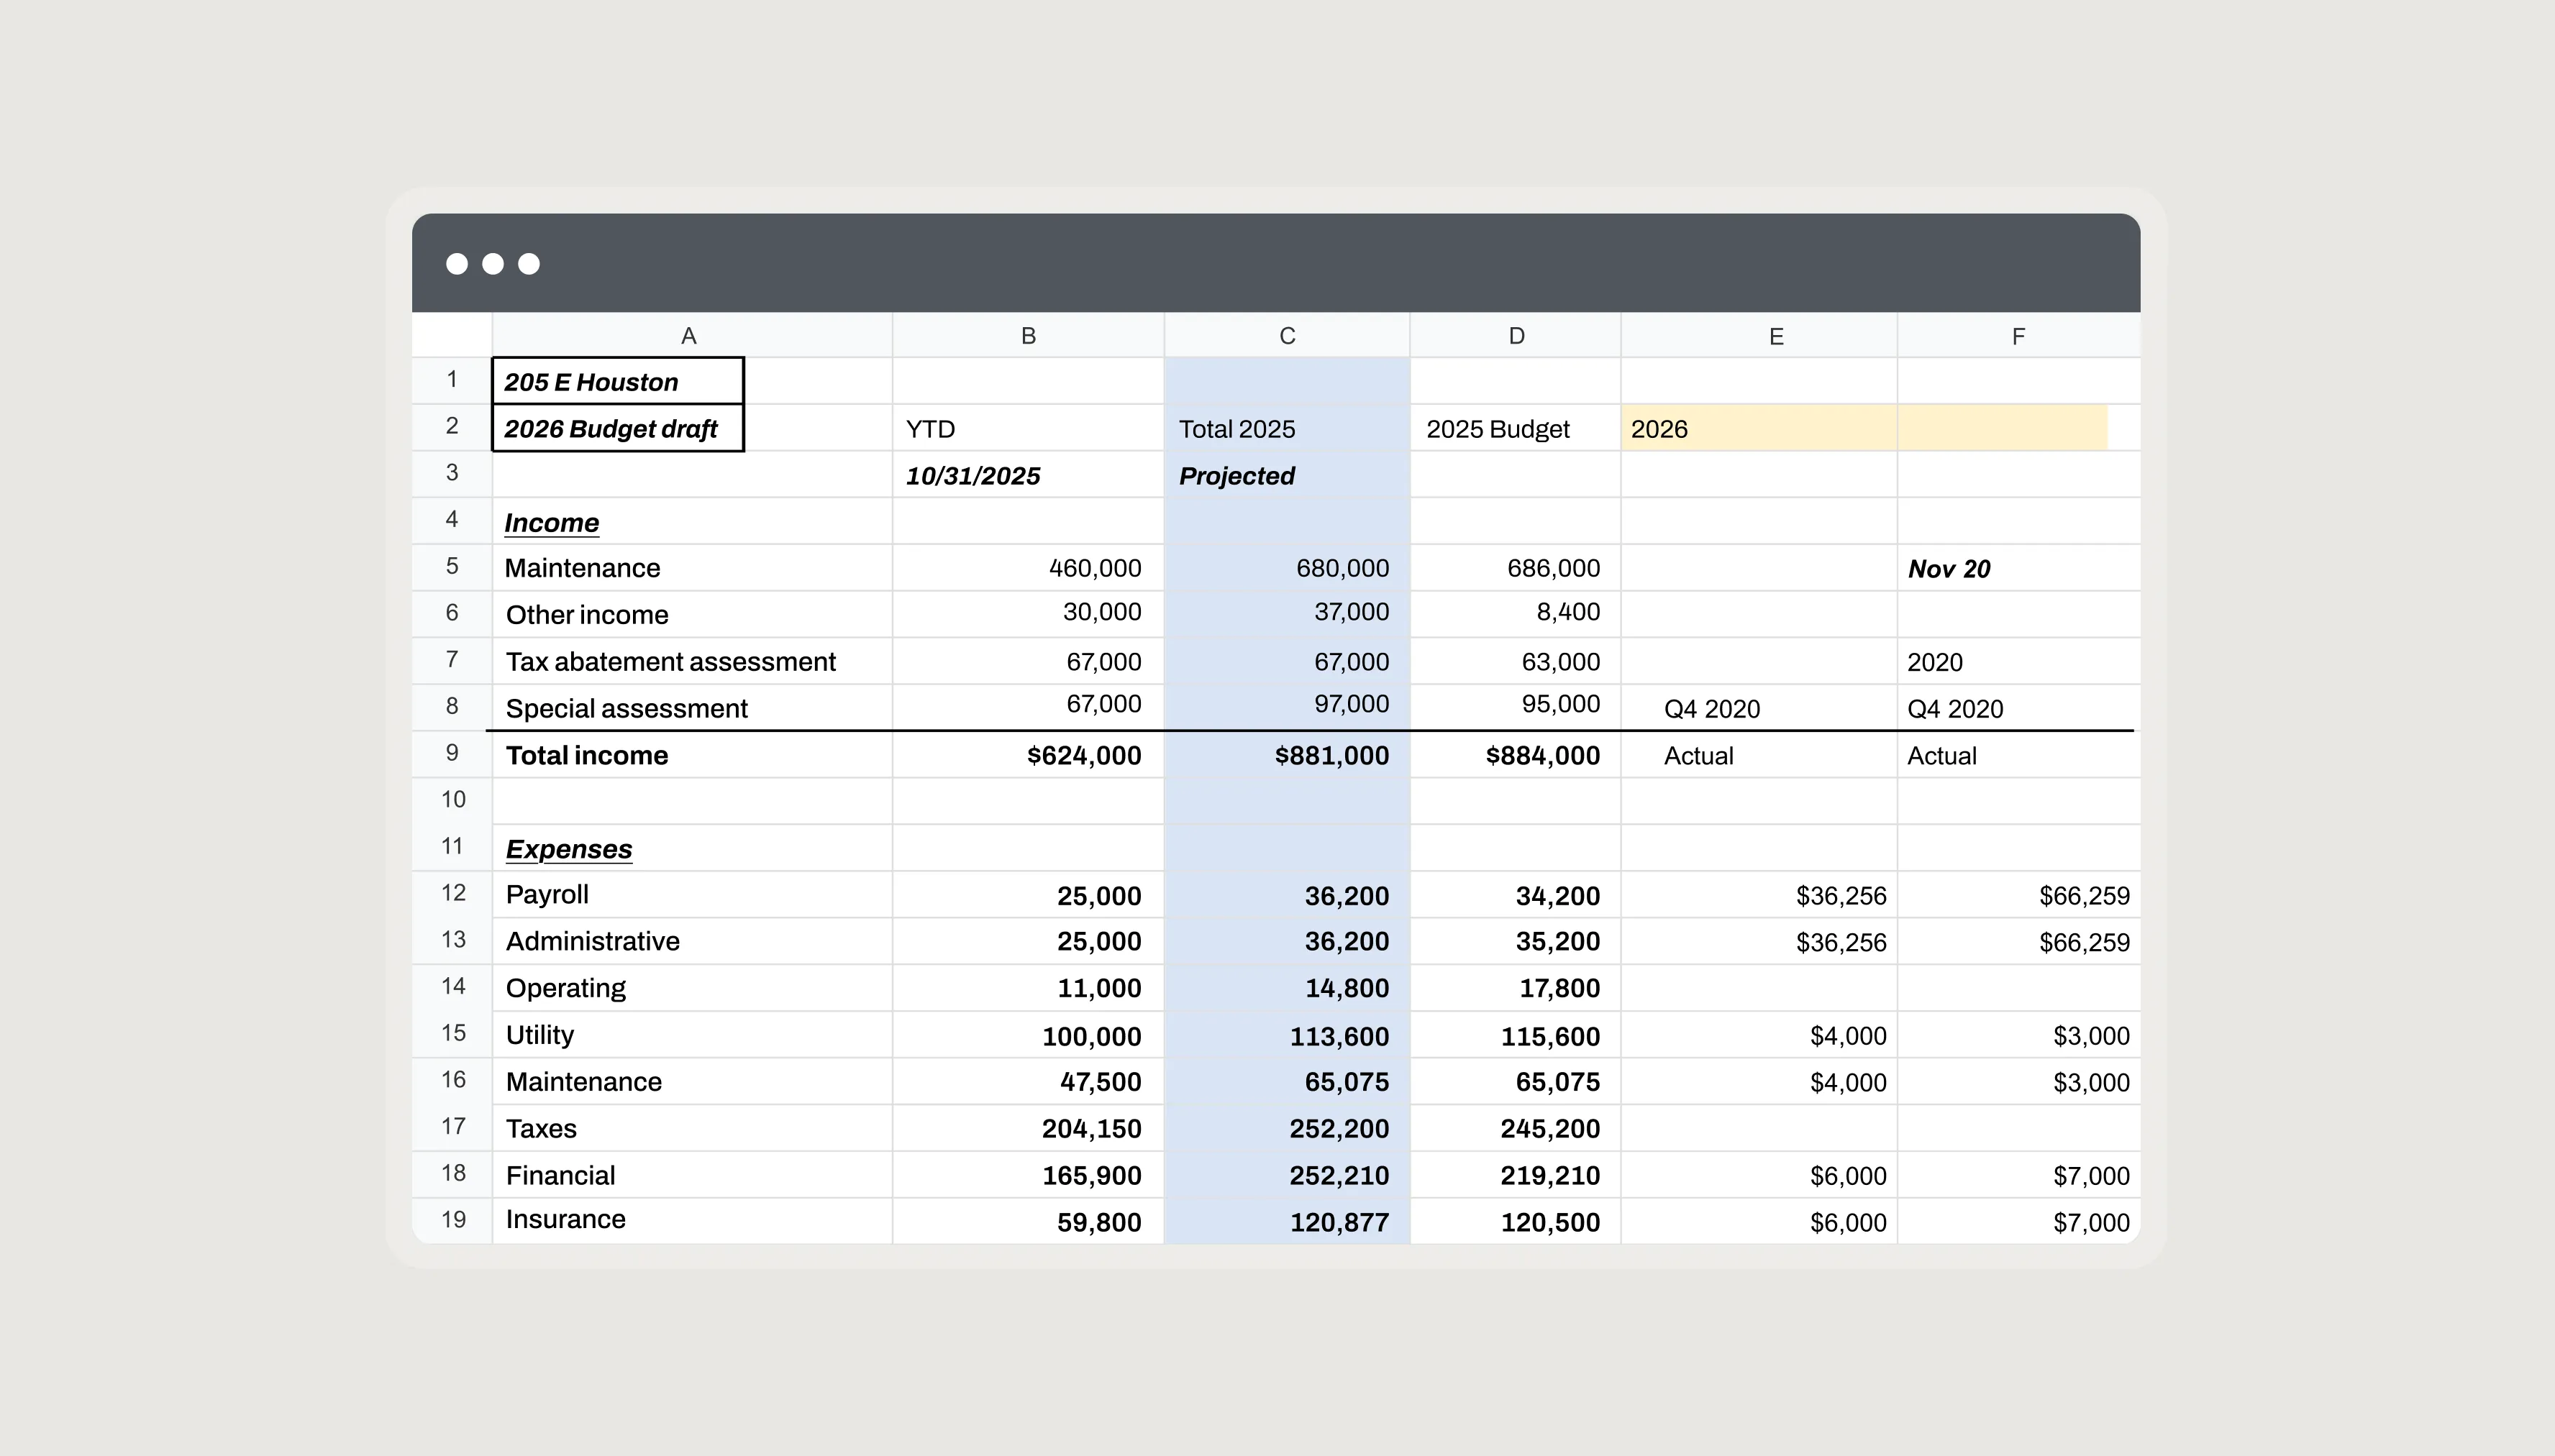2555x1456 pixels.
Task: Click row 9 header number
Action: pos(452,753)
